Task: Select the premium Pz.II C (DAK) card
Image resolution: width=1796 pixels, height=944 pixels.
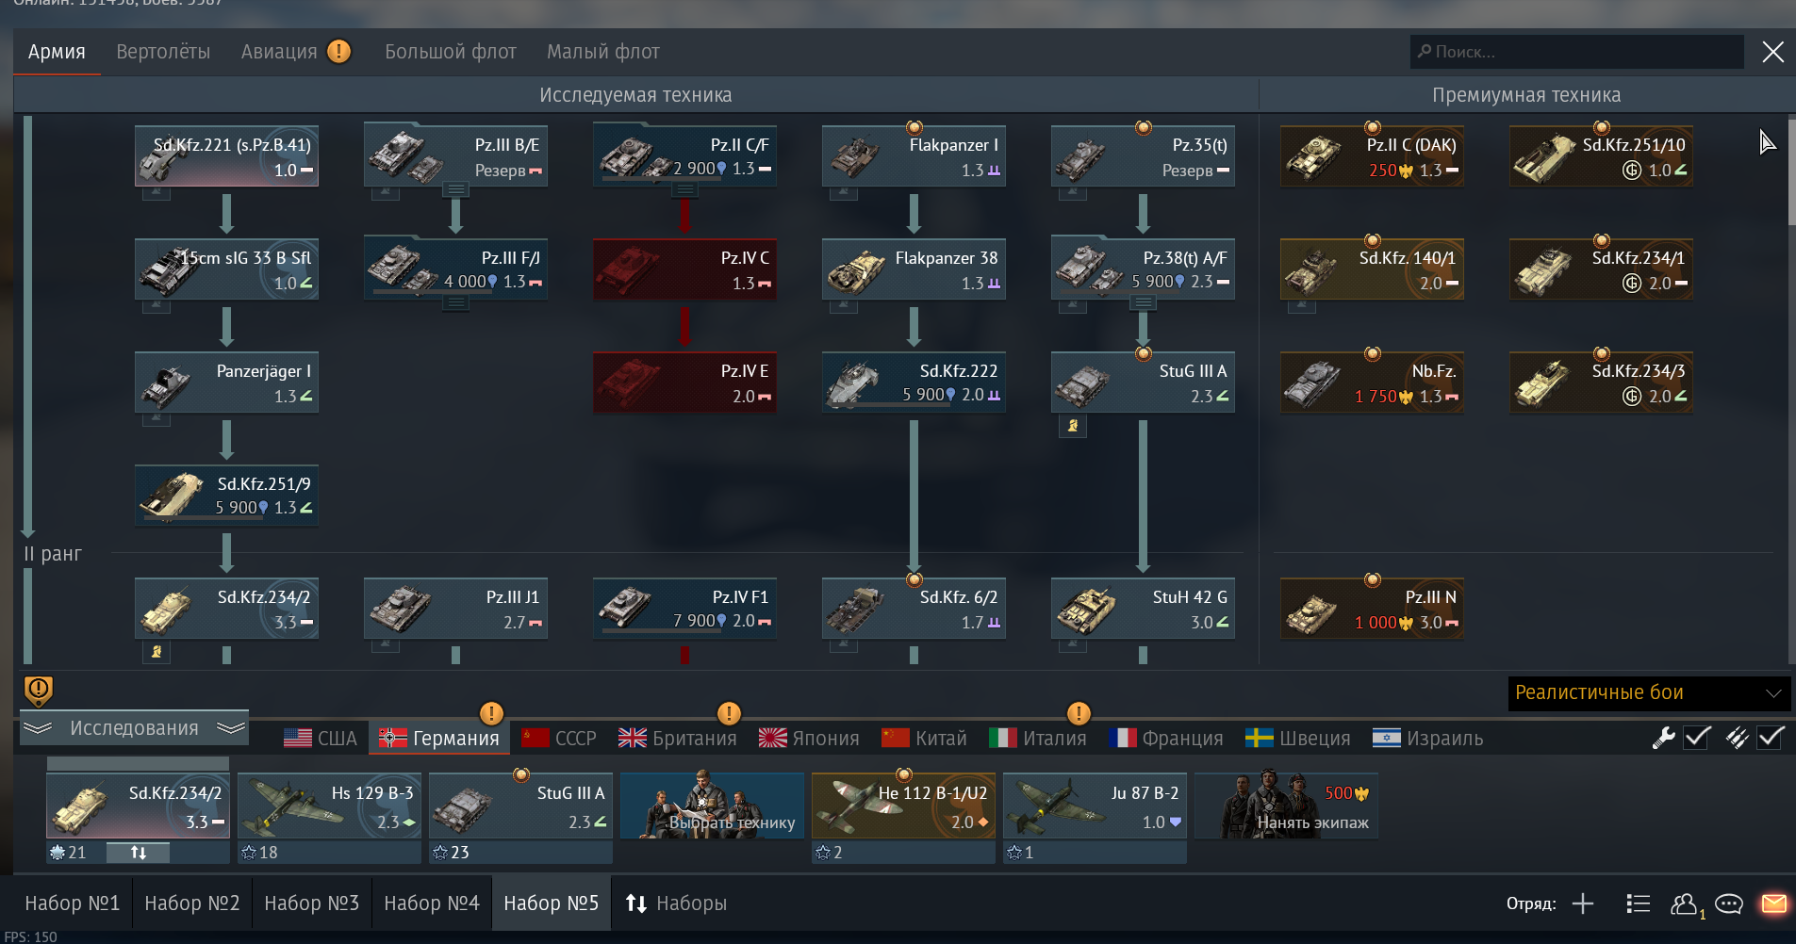Action: point(1372,156)
